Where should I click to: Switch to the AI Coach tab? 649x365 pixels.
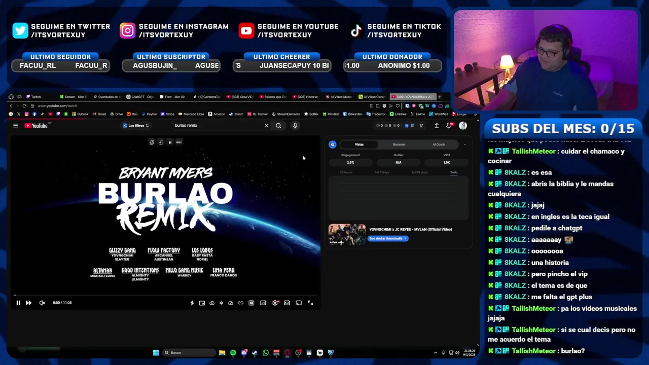pos(439,144)
